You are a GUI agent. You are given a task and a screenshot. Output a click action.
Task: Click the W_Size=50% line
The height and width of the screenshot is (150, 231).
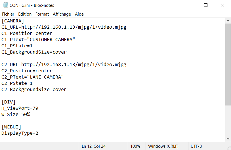(x=16, y=114)
